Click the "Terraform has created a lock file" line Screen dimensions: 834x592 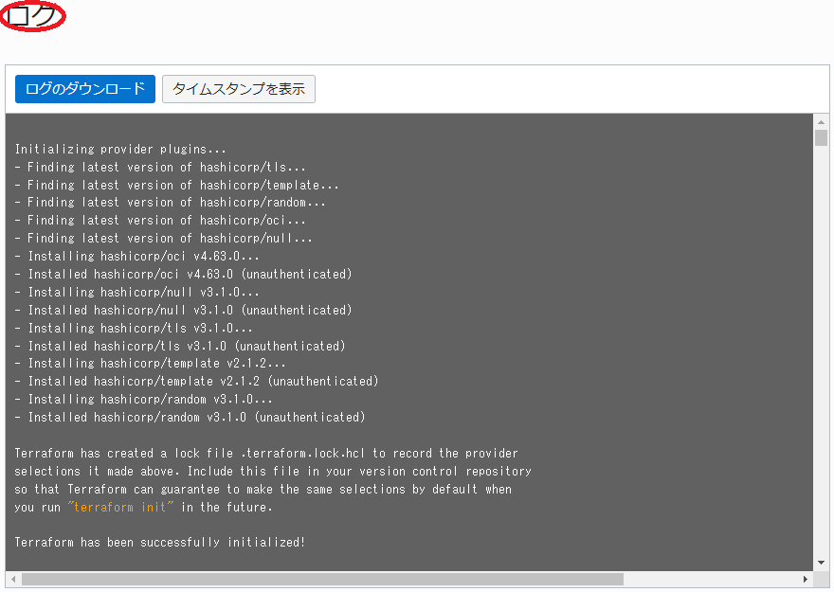click(265, 453)
